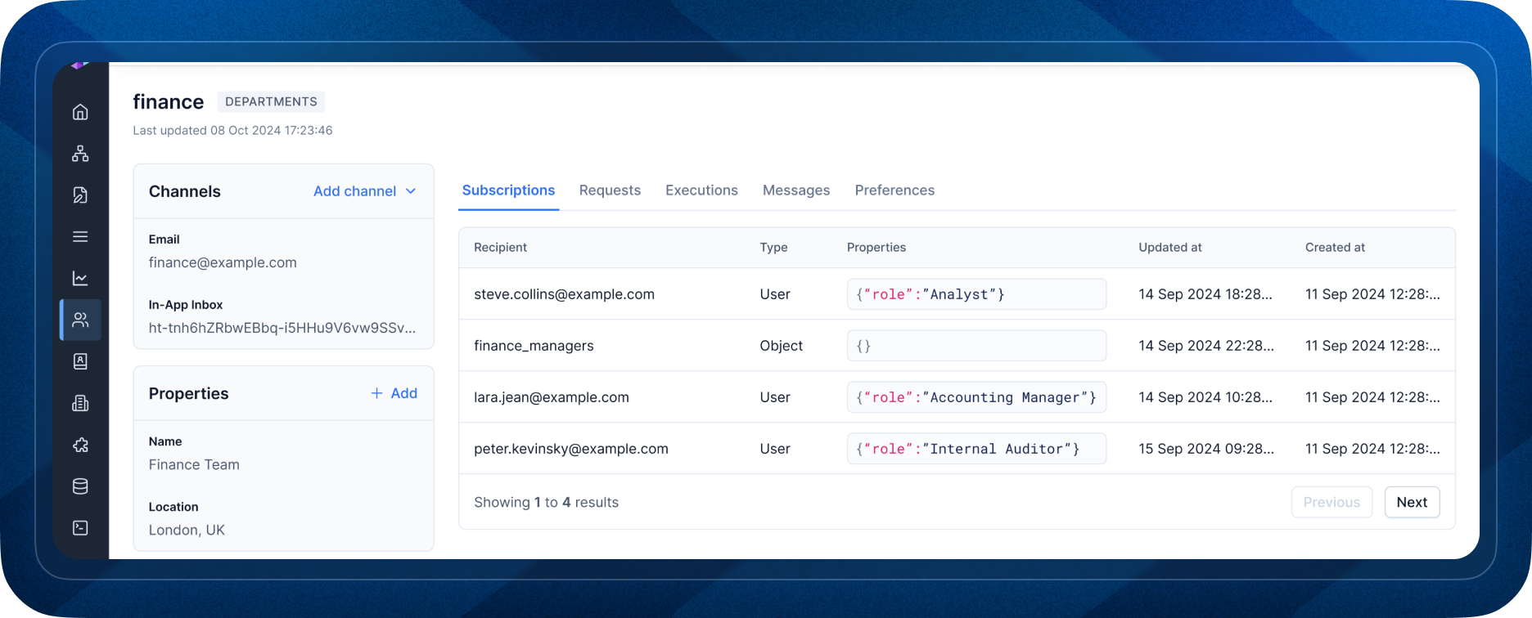Switch to the Executions tab

tap(701, 190)
